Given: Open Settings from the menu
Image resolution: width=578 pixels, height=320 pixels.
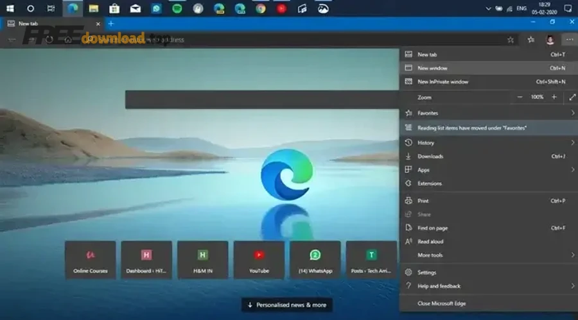Looking at the screenshot, I should pos(489,273).
